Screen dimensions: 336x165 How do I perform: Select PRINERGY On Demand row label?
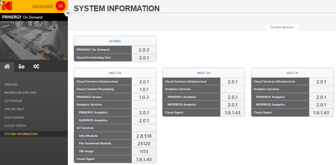click(x=93, y=49)
